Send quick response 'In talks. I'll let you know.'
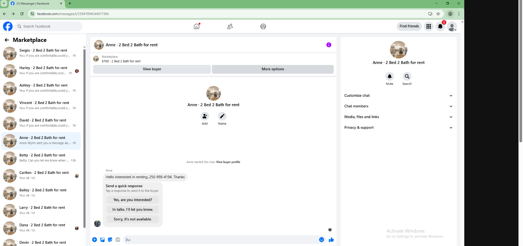 point(133,210)
